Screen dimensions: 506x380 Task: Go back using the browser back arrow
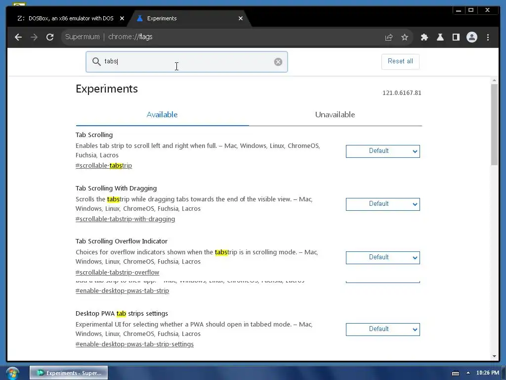[x=18, y=37]
